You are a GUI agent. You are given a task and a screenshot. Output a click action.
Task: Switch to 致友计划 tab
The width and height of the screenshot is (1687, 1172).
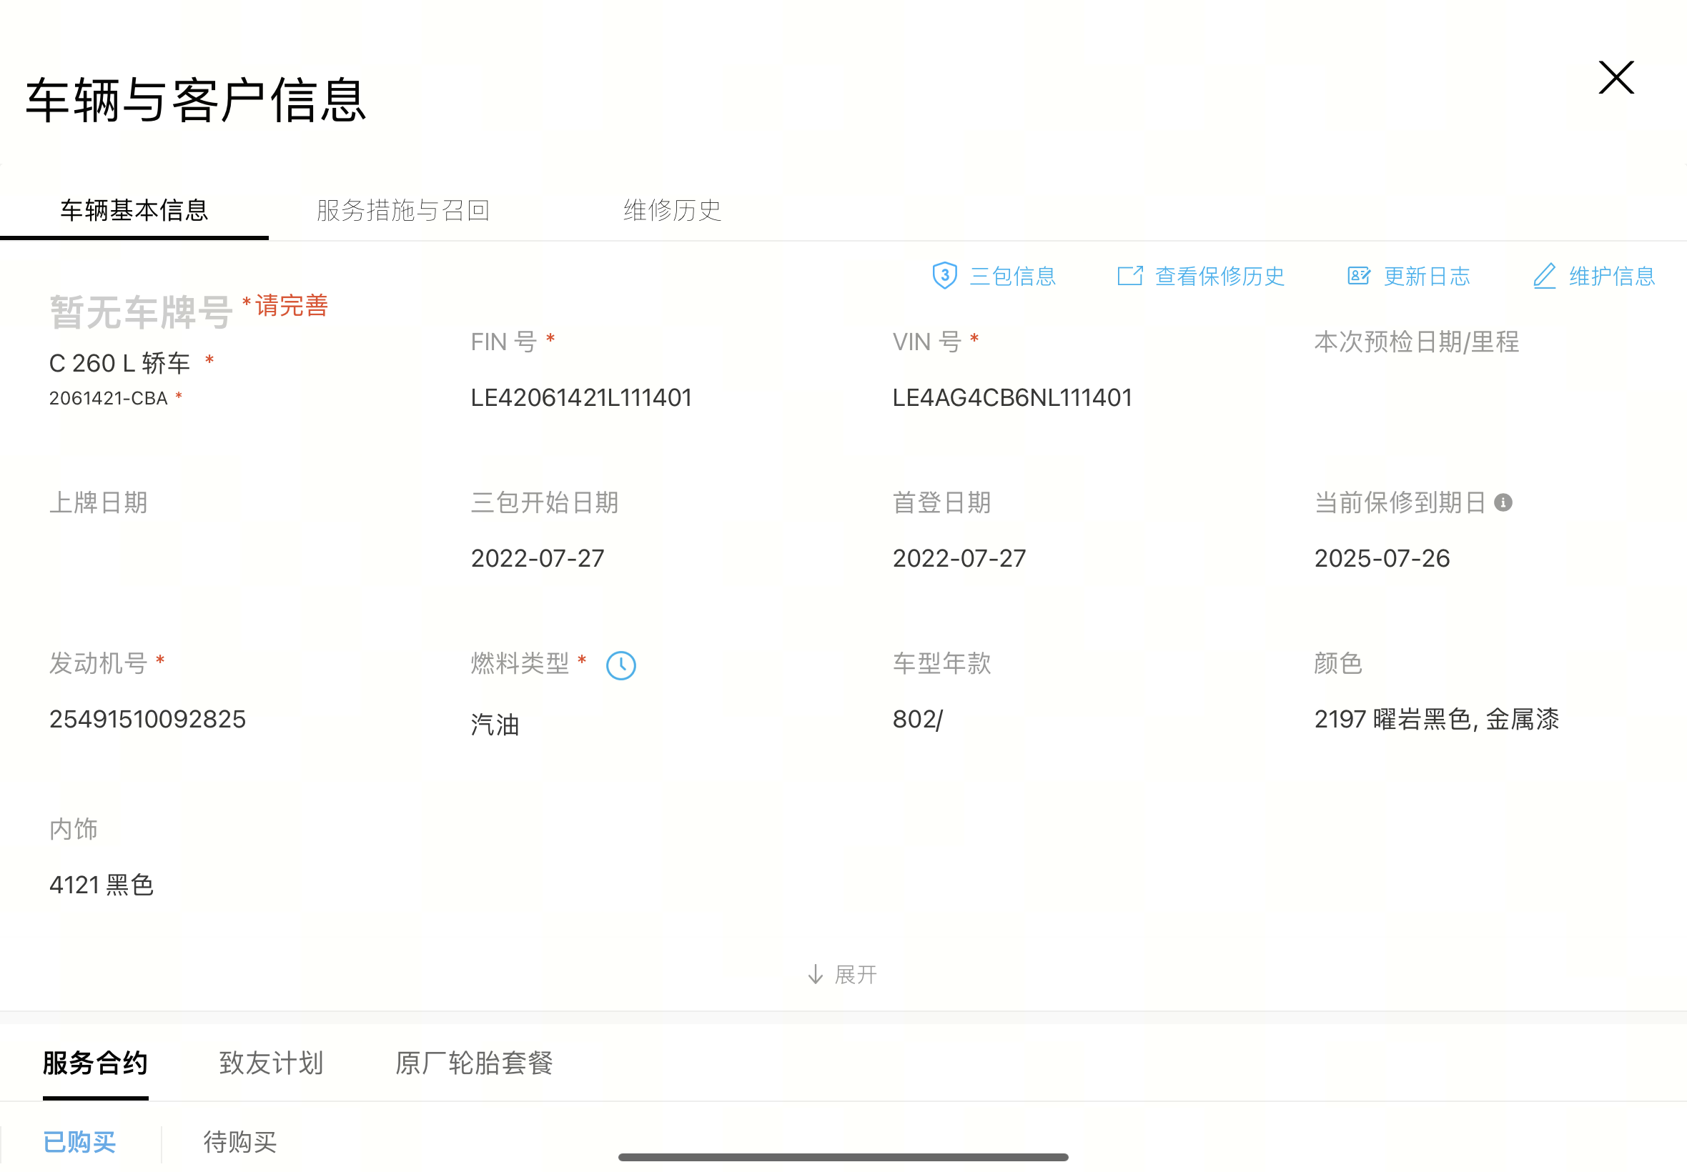271,1063
